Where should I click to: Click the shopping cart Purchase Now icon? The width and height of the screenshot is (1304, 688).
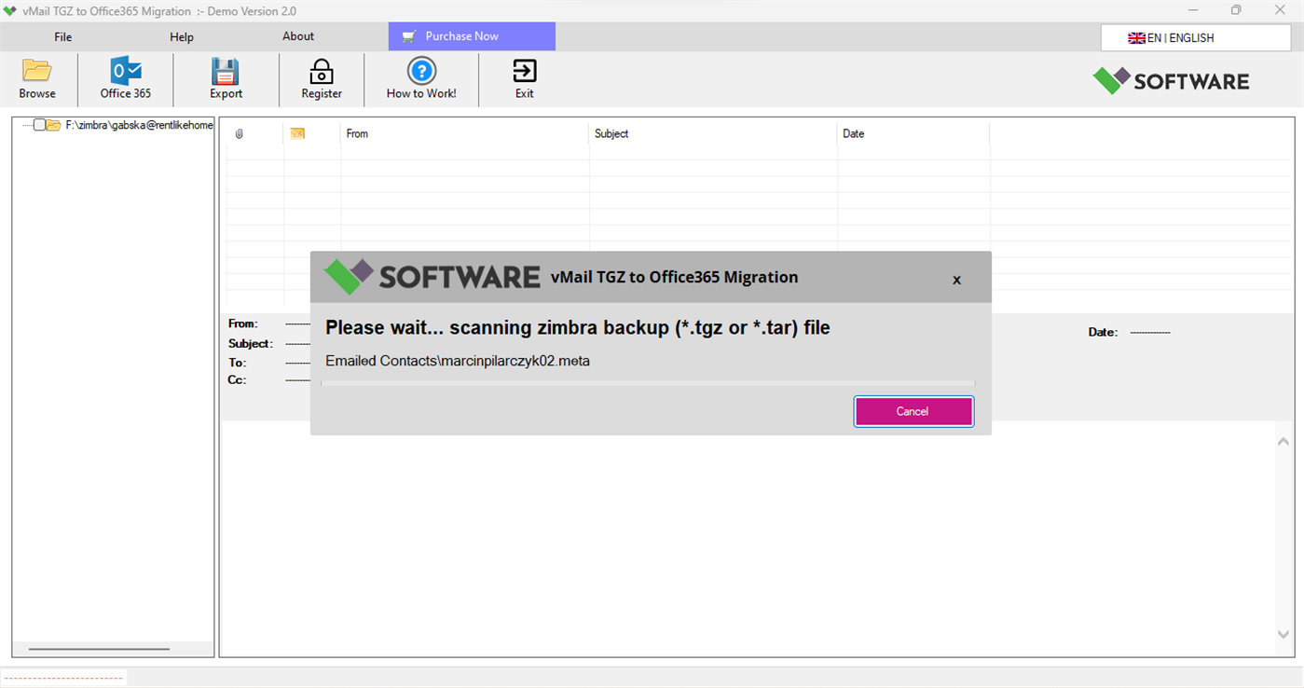click(x=407, y=36)
